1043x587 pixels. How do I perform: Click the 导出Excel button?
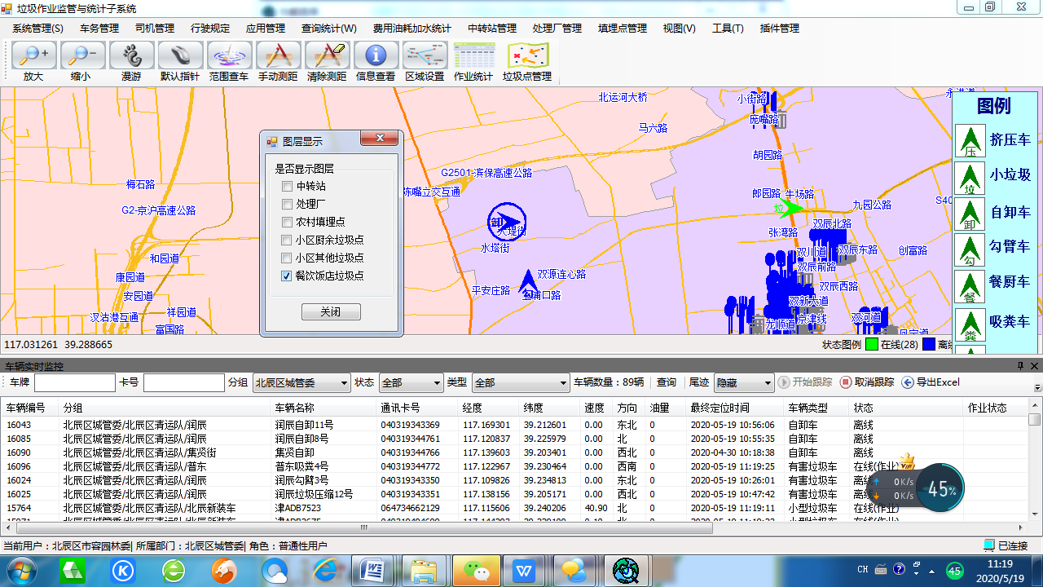point(931,382)
